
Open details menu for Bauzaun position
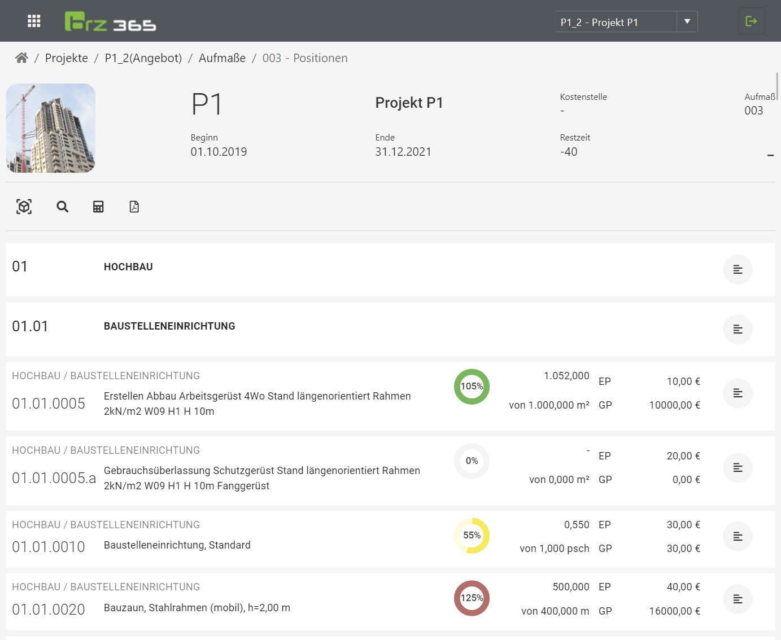pos(738,599)
